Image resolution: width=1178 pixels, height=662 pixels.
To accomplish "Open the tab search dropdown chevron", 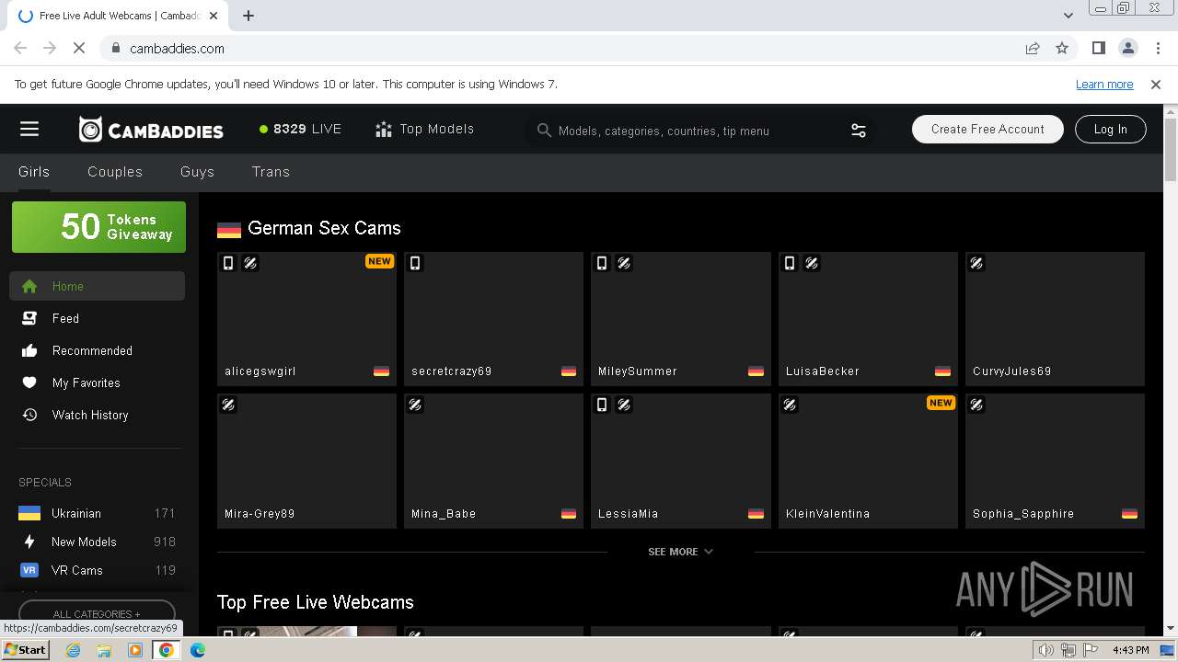I will (1068, 16).
